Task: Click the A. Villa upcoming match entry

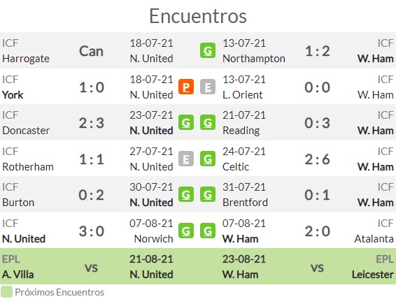Action: point(18,275)
